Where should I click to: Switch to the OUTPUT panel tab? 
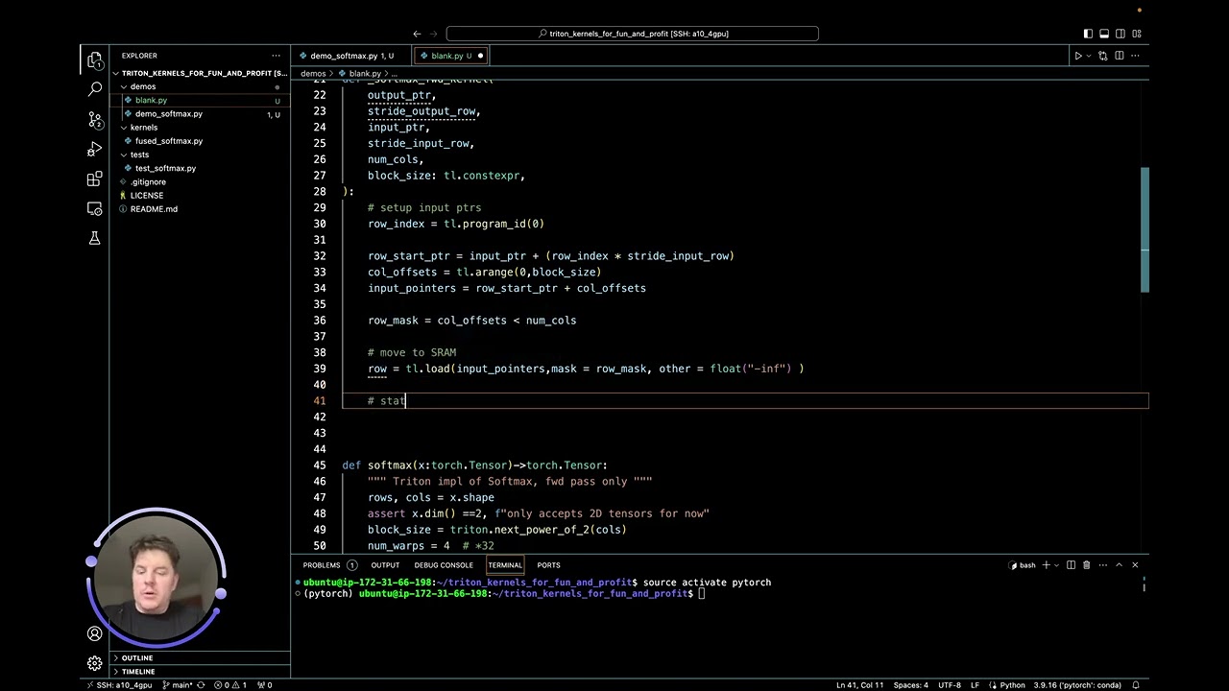(x=385, y=565)
